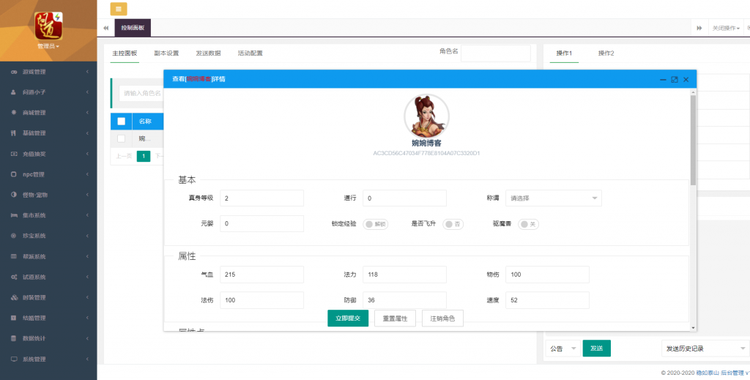Image resolution: width=750 pixels, height=380 pixels.
Task: Switch to the 操作1 tab
Action: 564,53
